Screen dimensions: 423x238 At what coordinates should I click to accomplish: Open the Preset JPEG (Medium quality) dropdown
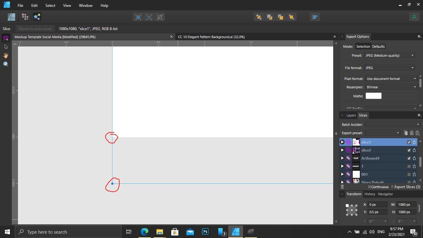point(389,55)
